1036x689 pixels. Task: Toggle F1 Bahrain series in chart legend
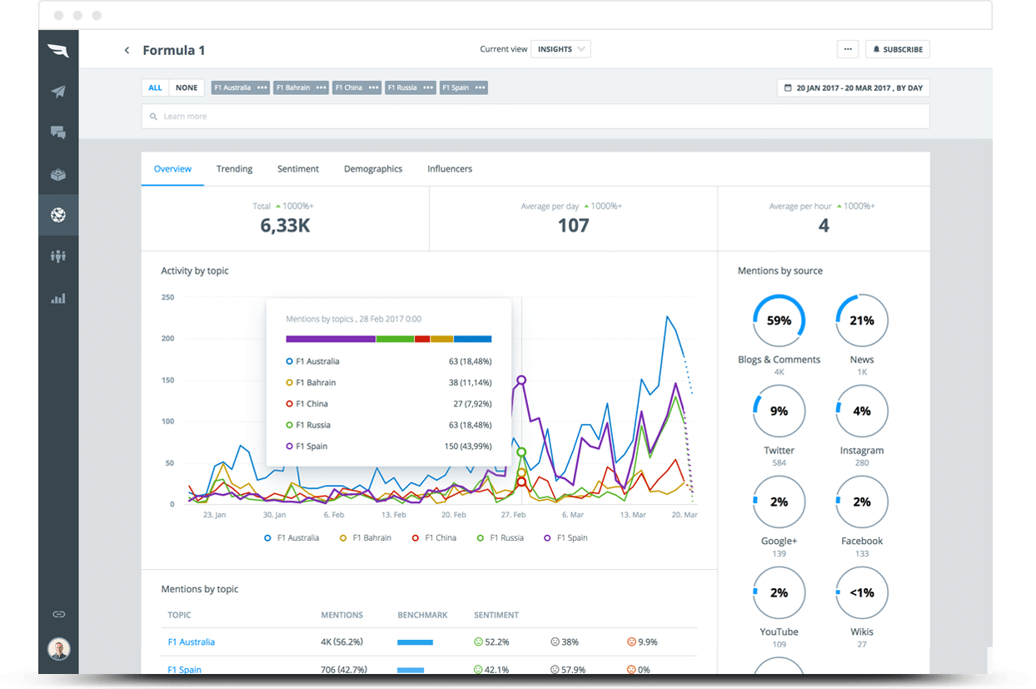[x=366, y=538]
